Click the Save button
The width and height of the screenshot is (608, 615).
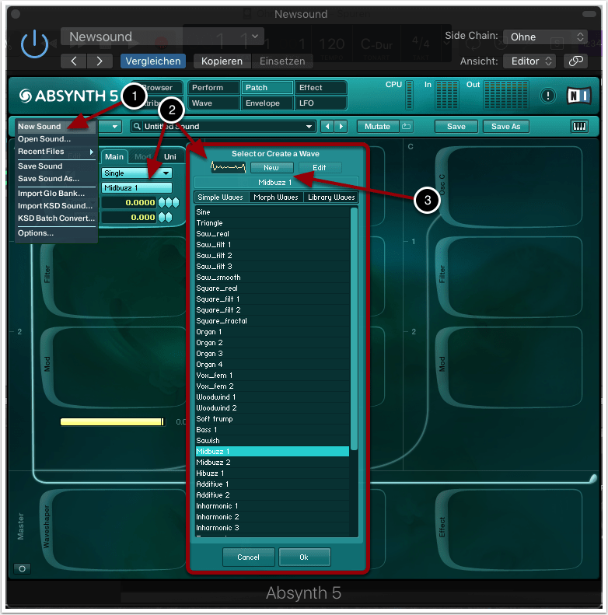(x=456, y=126)
